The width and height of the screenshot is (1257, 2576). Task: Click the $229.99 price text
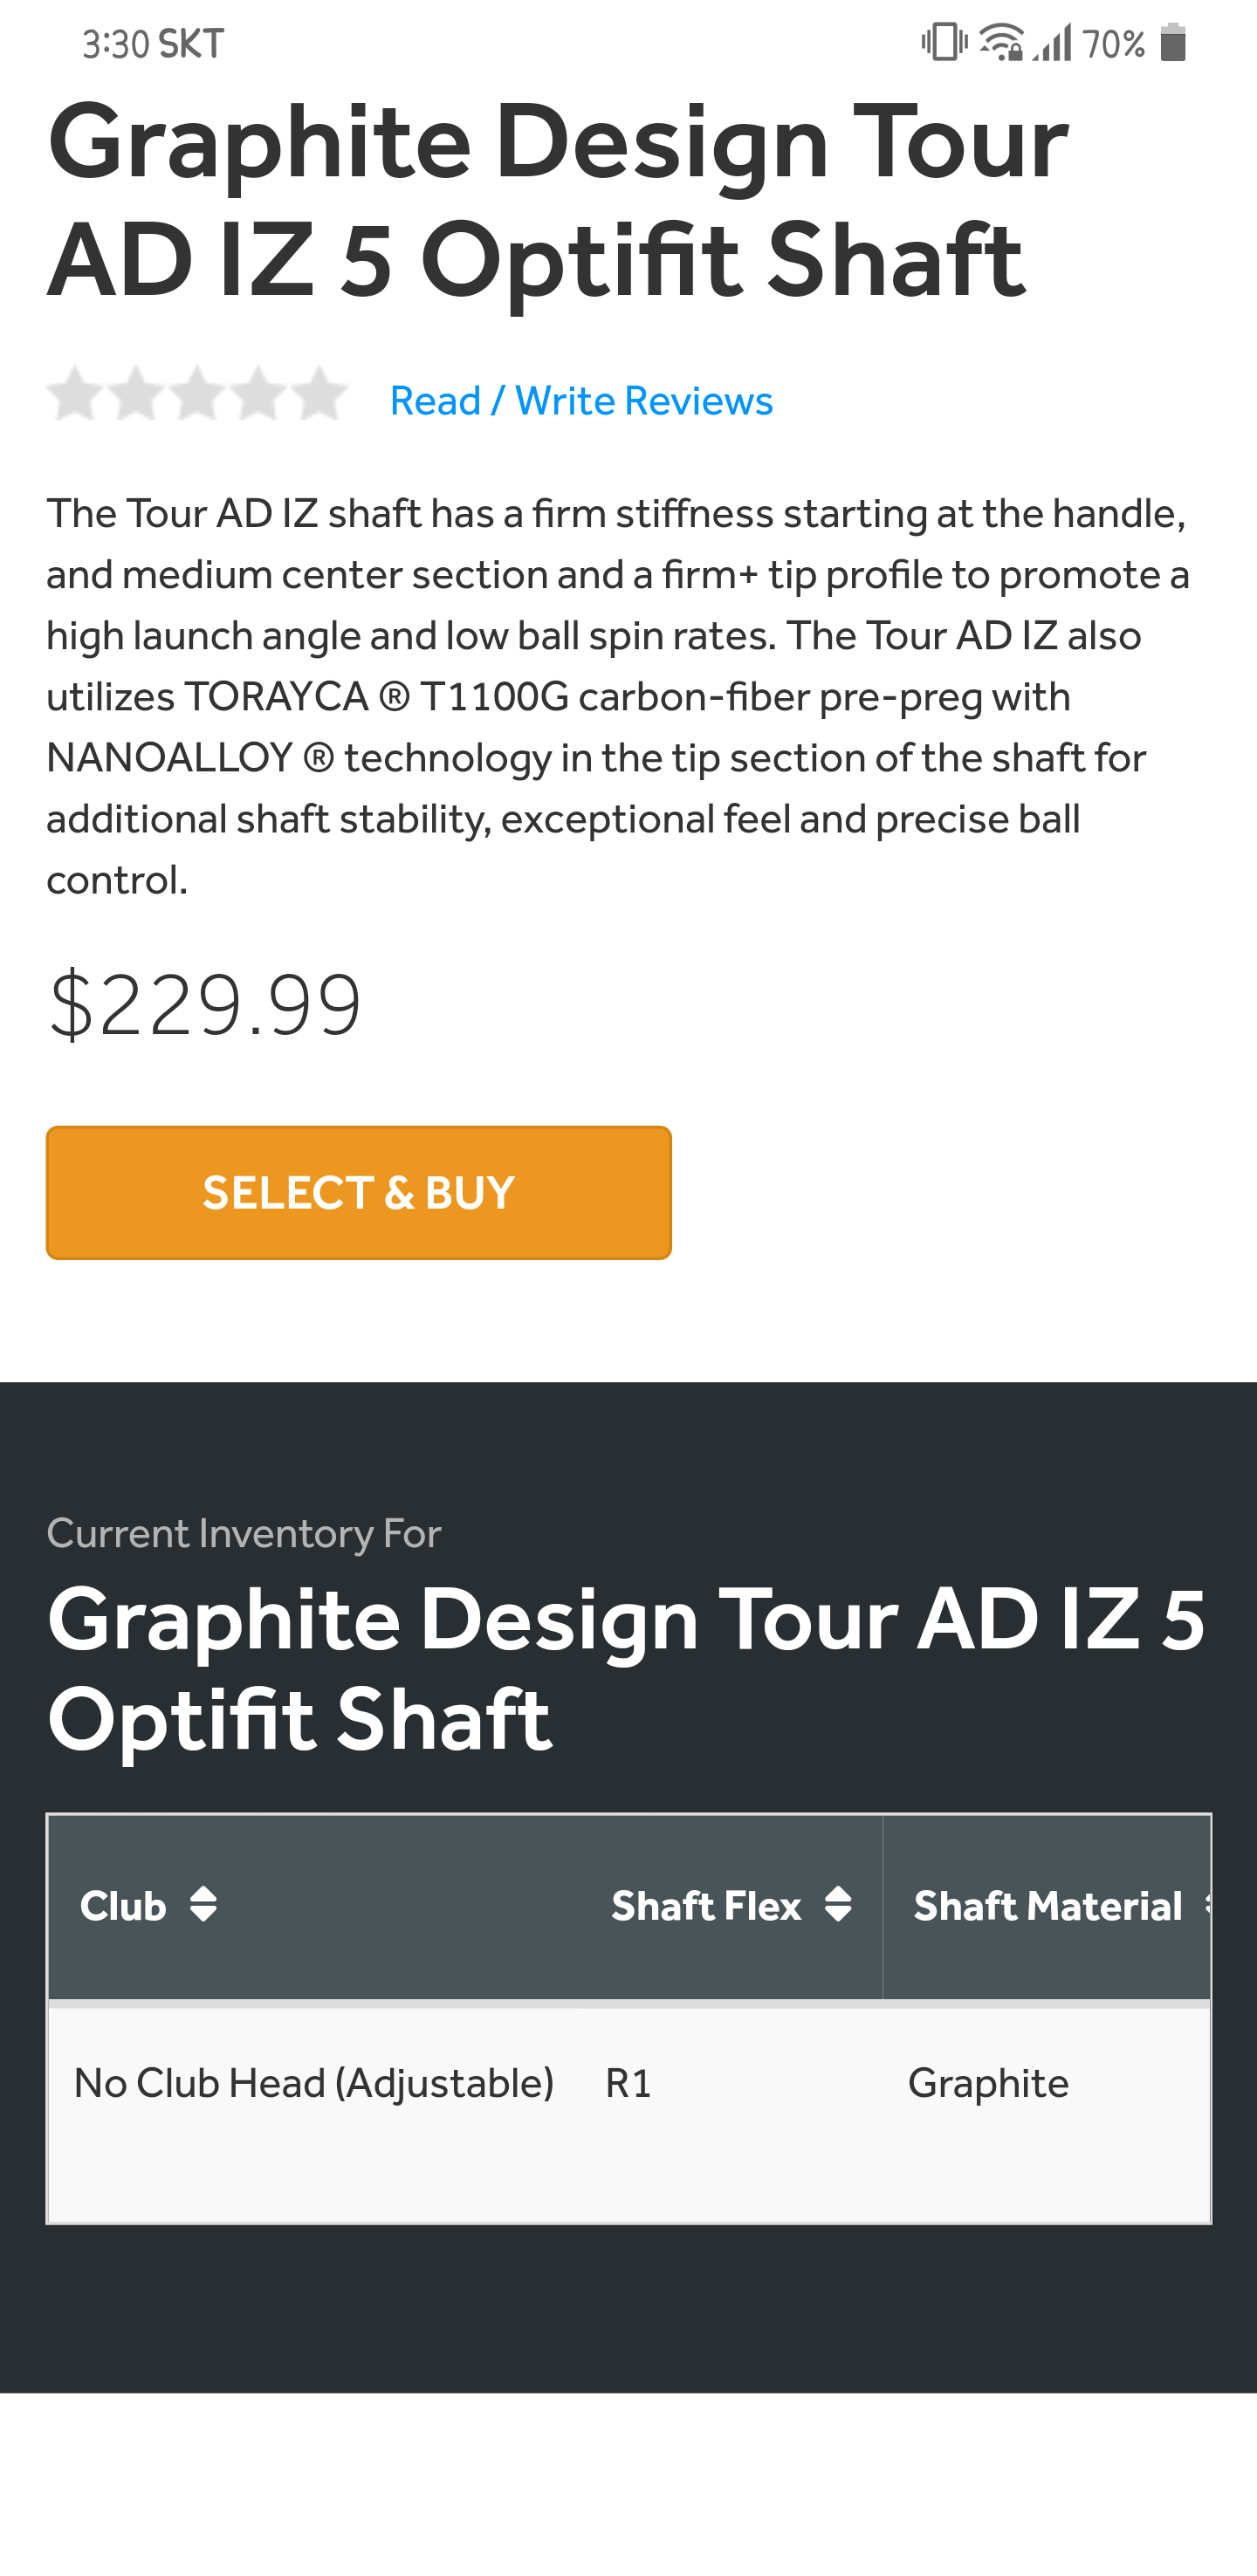coord(205,1004)
